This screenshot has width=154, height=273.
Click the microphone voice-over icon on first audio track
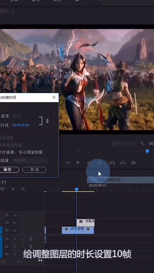[x=31, y=239]
